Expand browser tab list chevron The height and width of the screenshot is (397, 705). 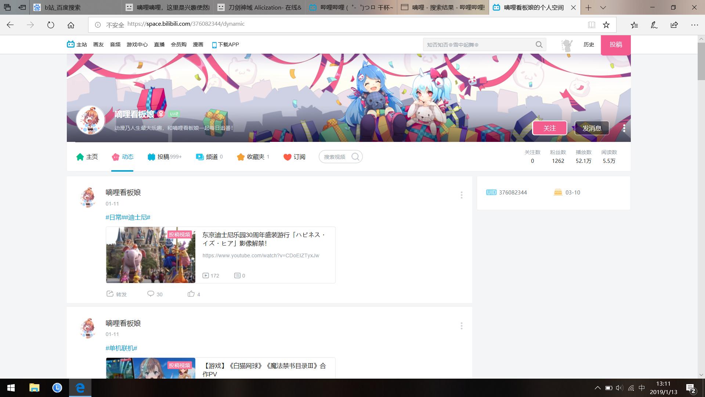click(x=603, y=7)
